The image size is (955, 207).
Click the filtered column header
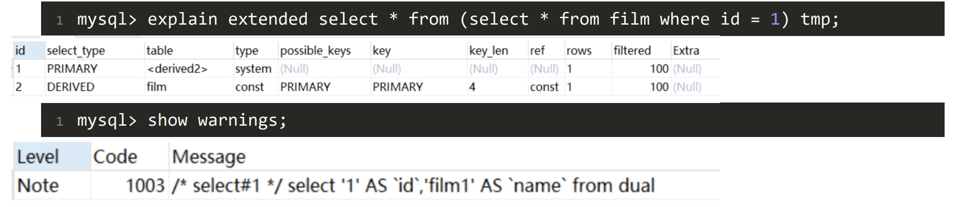pos(632,51)
